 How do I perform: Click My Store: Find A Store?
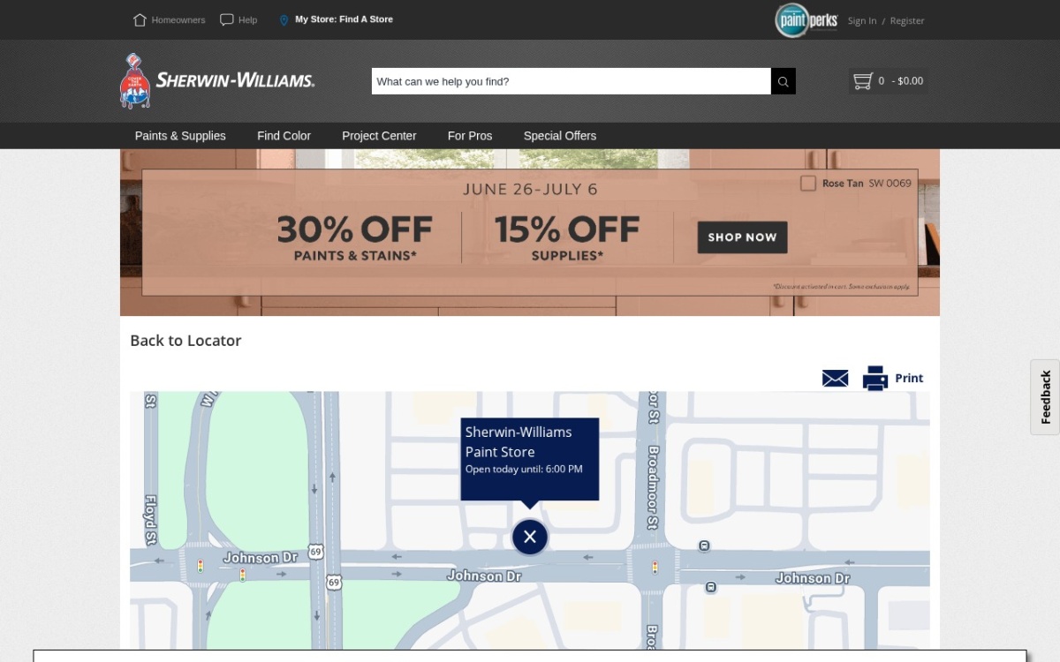click(x=344, y=19)
